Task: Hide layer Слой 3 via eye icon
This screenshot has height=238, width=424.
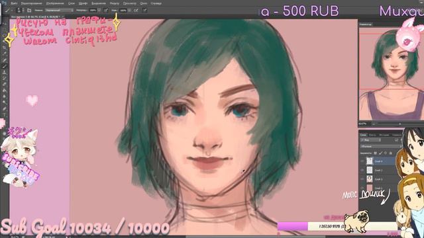Action: tap(362, 179)
